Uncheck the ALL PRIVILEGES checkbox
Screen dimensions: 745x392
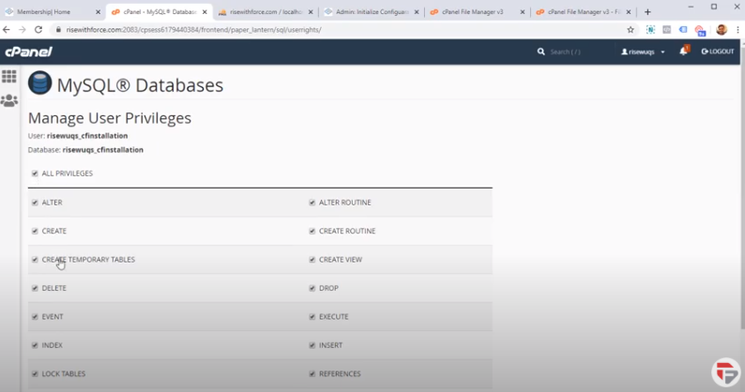click(x=35, y=173)
